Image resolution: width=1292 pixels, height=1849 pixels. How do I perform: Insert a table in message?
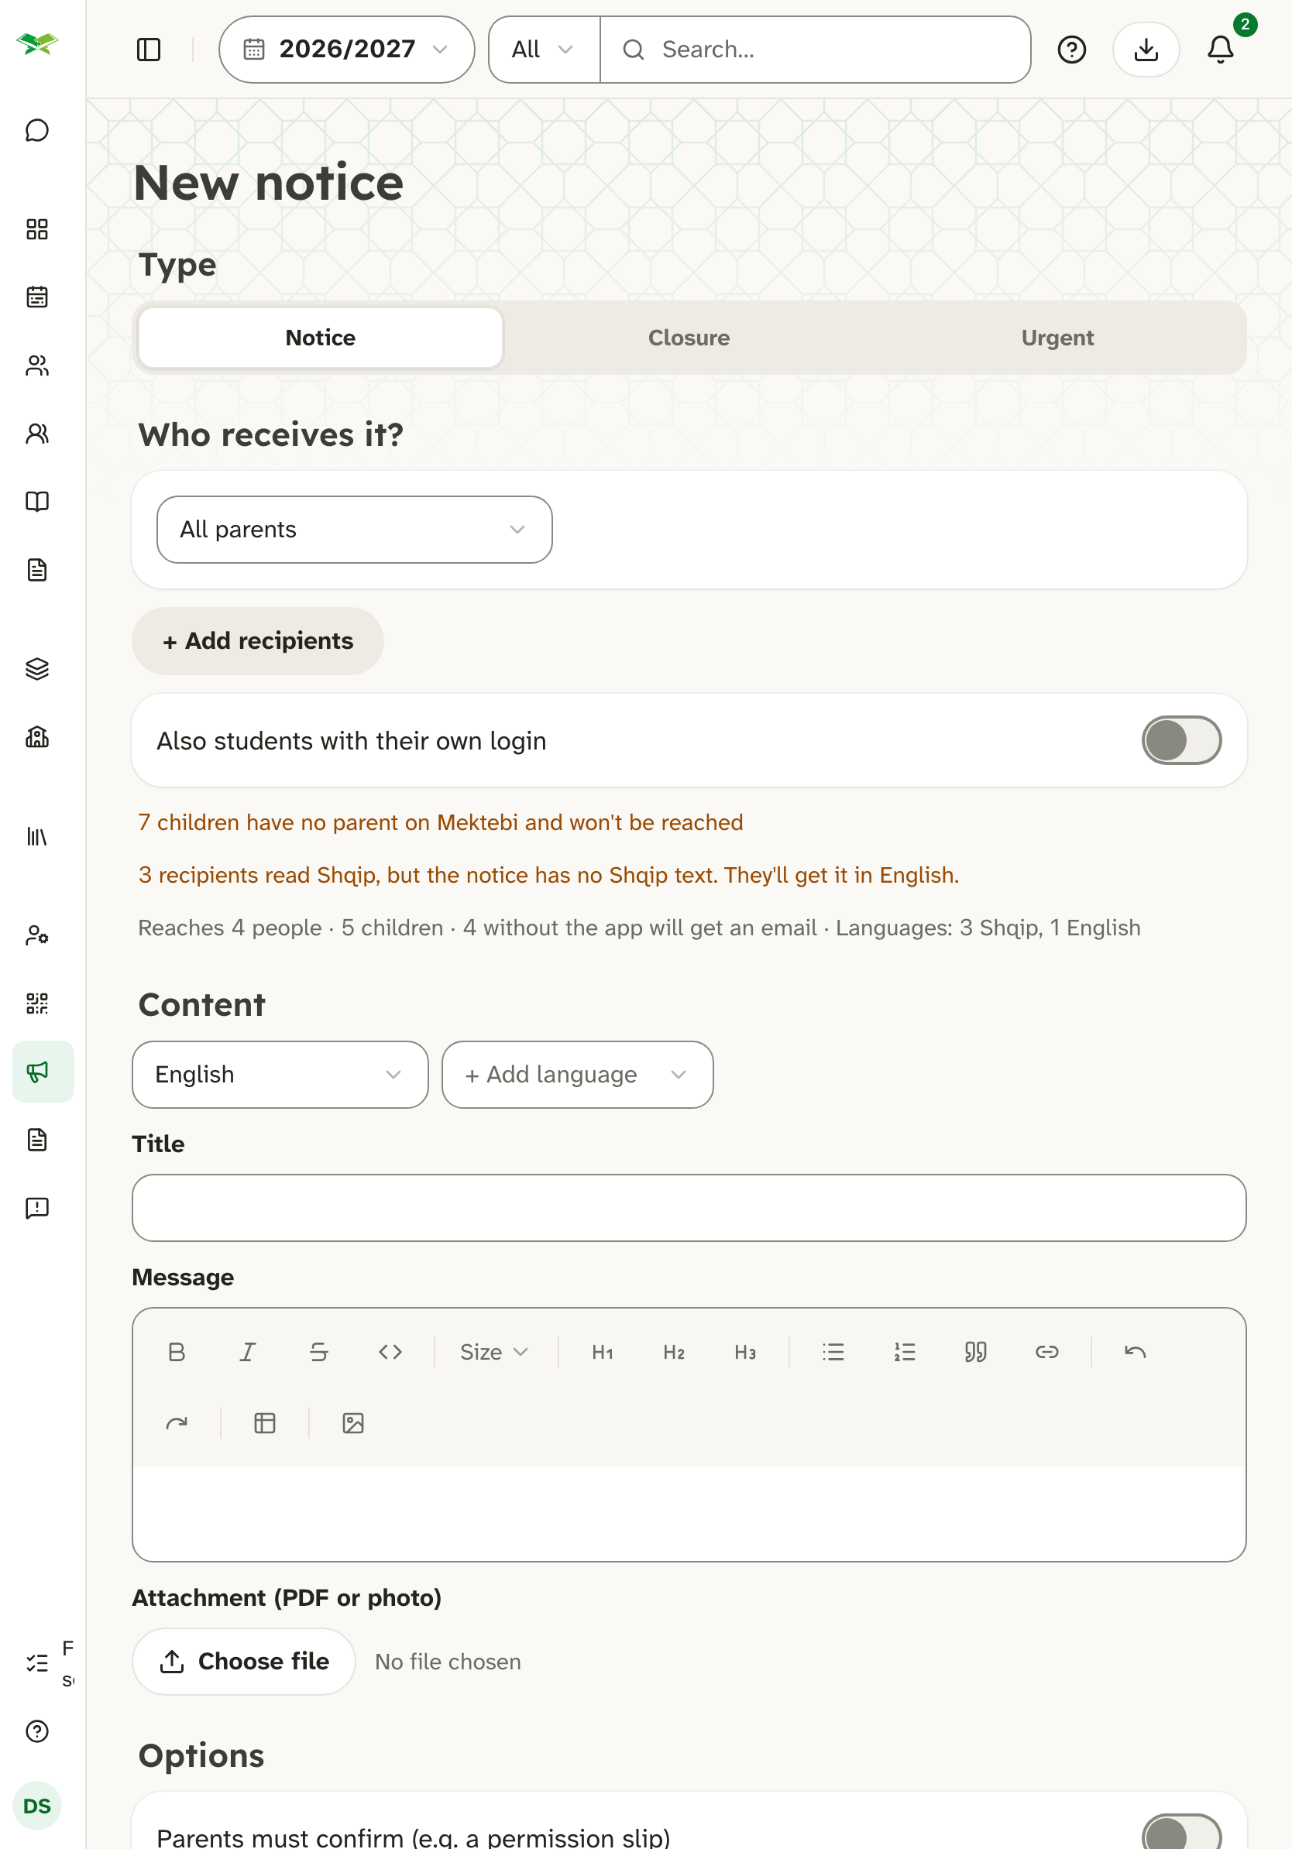[265, 1424]
